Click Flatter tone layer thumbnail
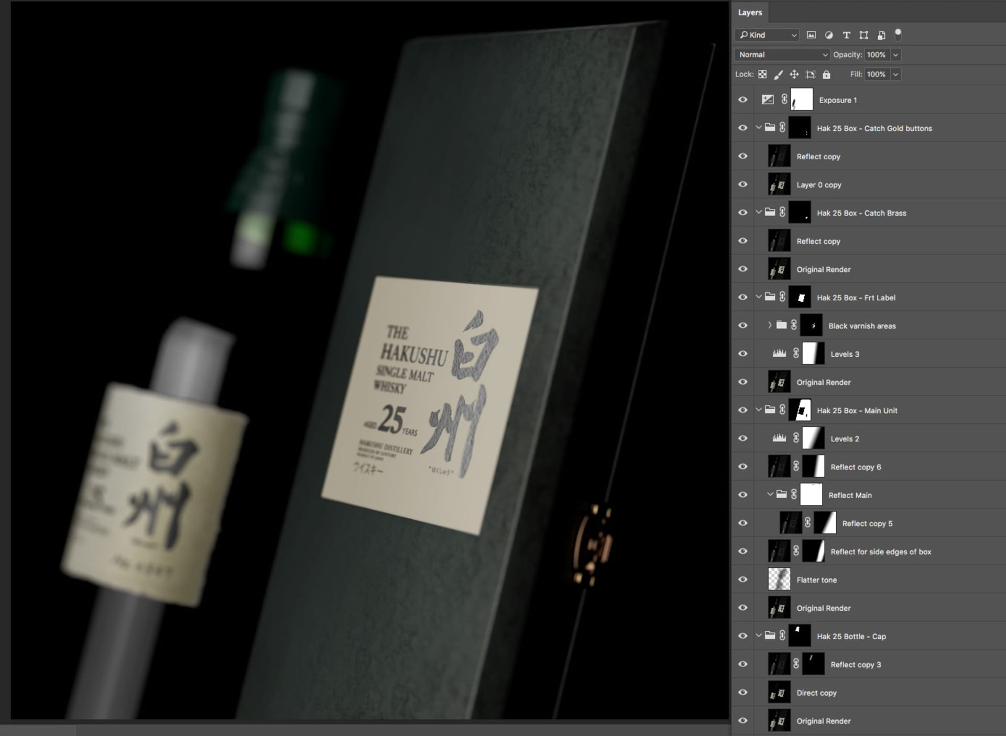 [779, 579]
